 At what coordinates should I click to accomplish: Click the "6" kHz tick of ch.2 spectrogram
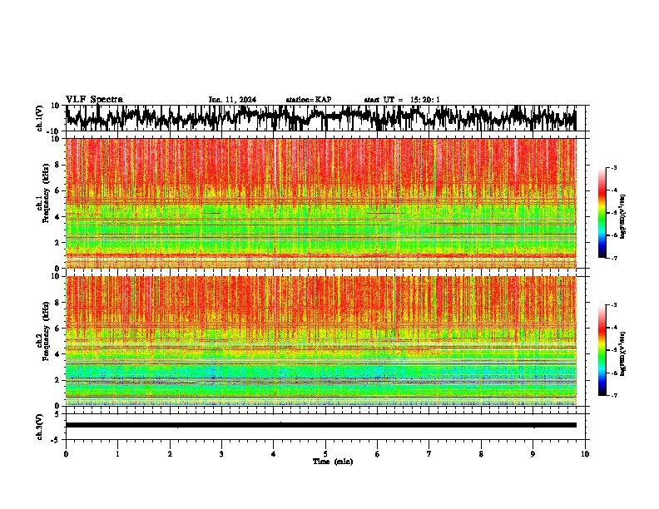(x=58, y=329)
